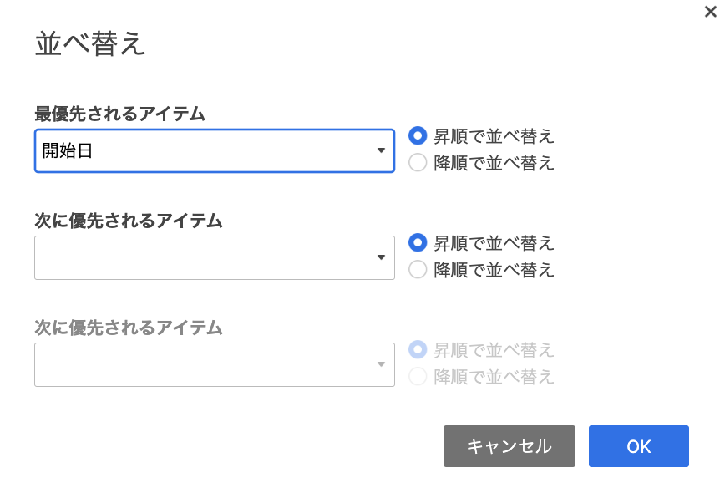The width and height of the screenshot is (725, 503).
Task: Click the disabled 昇順で並べ替え radio at bottom
Action: (418, 350)
